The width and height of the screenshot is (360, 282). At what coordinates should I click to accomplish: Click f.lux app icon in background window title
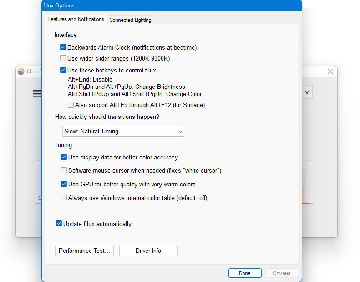coord(21,72)
